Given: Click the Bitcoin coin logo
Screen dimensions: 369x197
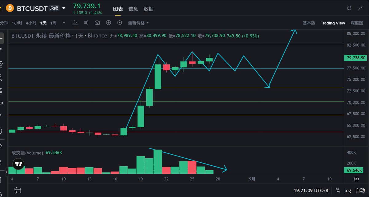Looking at the screenshot, I should pyautogui.click(x=10, y=8).
